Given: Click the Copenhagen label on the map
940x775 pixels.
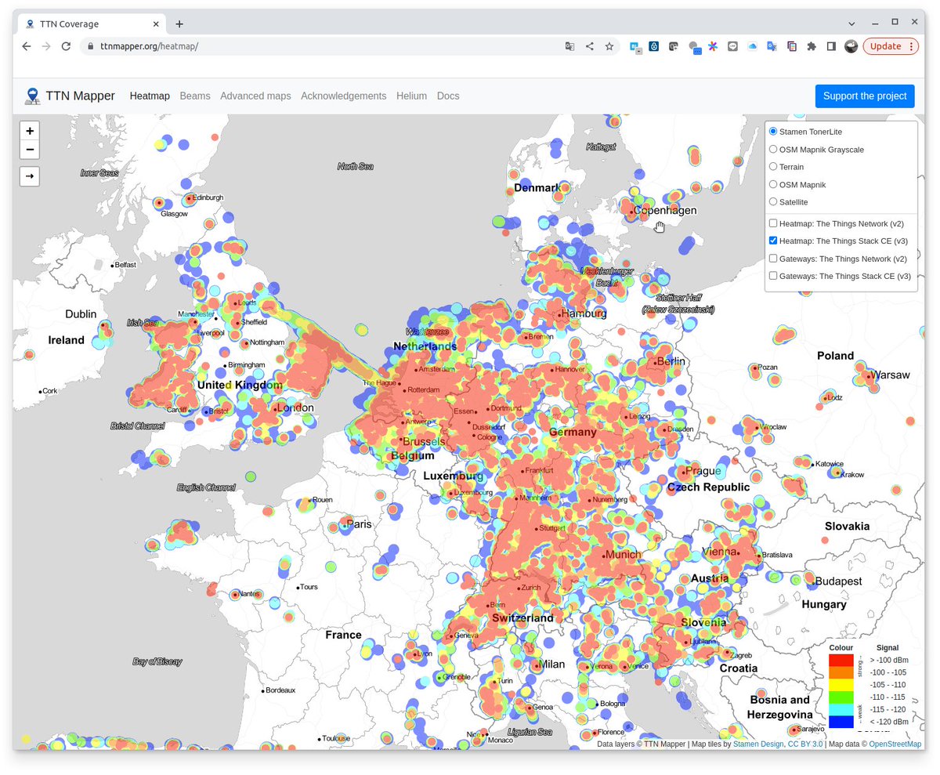Looking at the screenshot, I should tap(665, 211).
